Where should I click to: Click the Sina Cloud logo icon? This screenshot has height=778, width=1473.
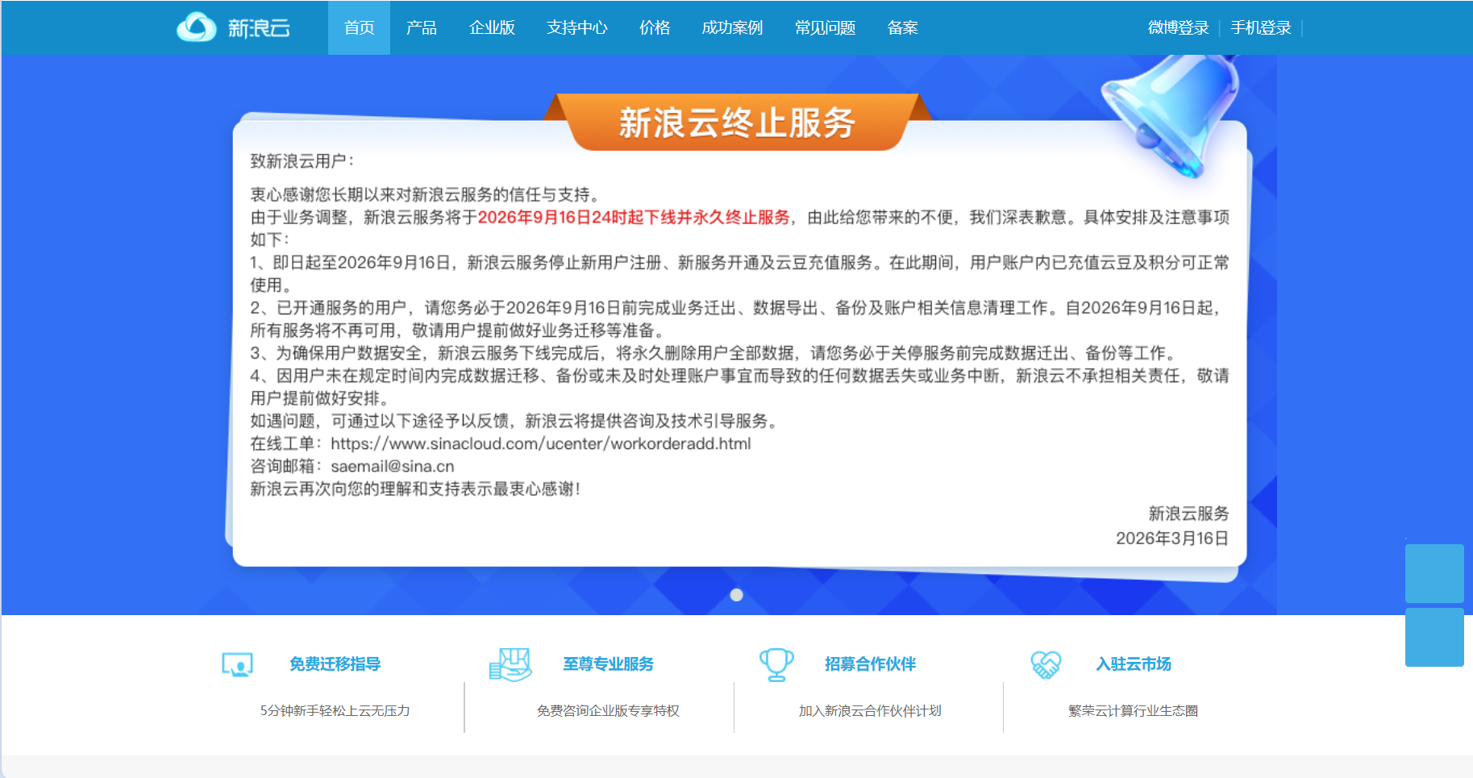pyautogui.click(x=197, y=27)
